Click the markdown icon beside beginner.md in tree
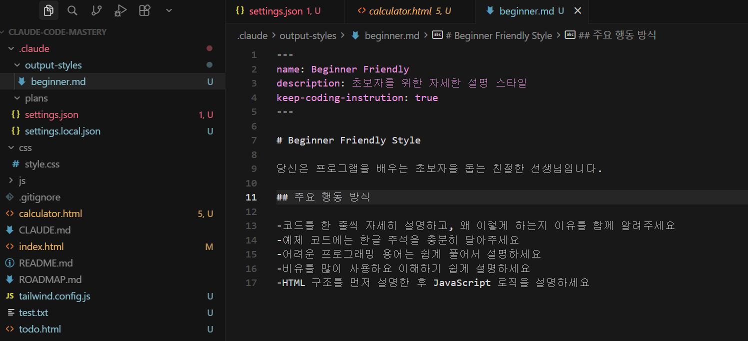Screen dimensions: 748x341 21,81
